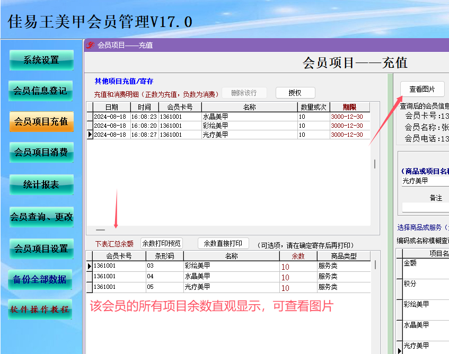
Task: Open 系统设置 from the sidebar
Action: coord(41,60)
